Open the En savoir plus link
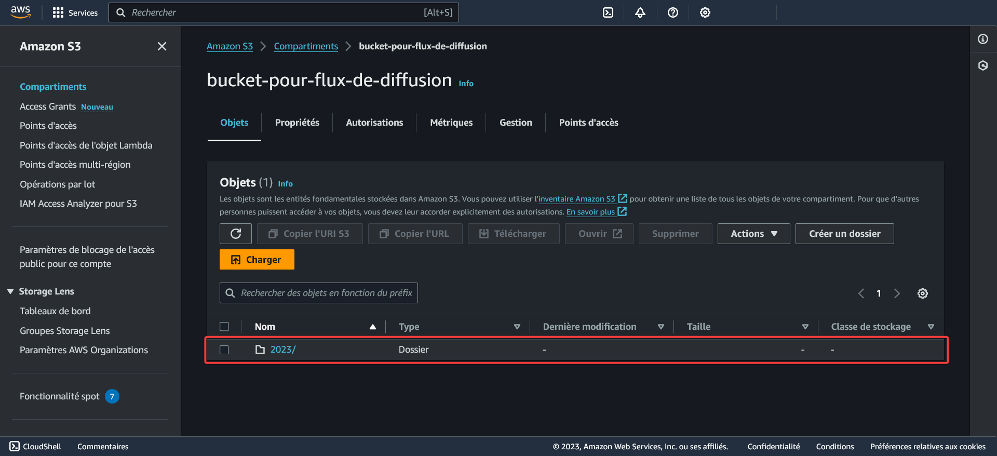 [590, 211]
